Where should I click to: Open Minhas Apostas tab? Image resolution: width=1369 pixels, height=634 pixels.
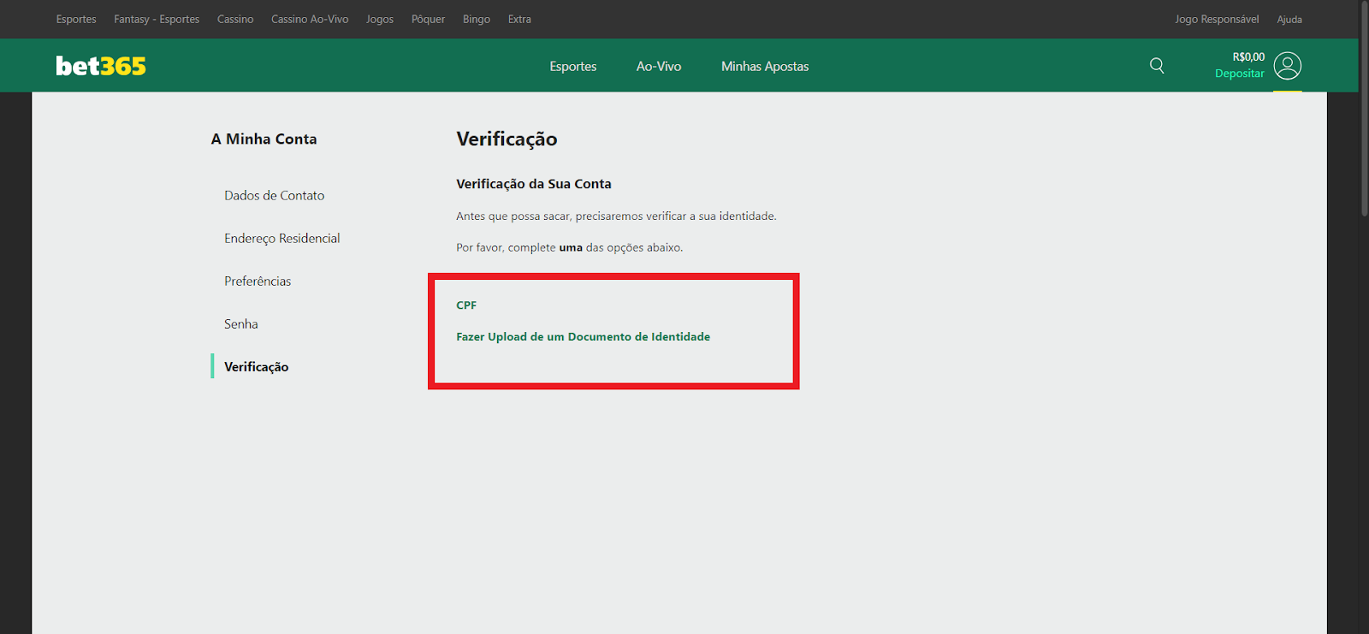765,66
